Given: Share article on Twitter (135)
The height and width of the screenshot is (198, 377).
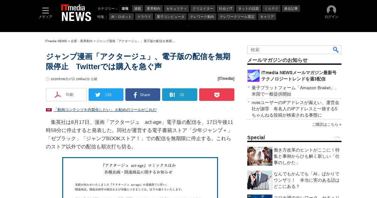Looking at the screenshot, I should 106,95.
